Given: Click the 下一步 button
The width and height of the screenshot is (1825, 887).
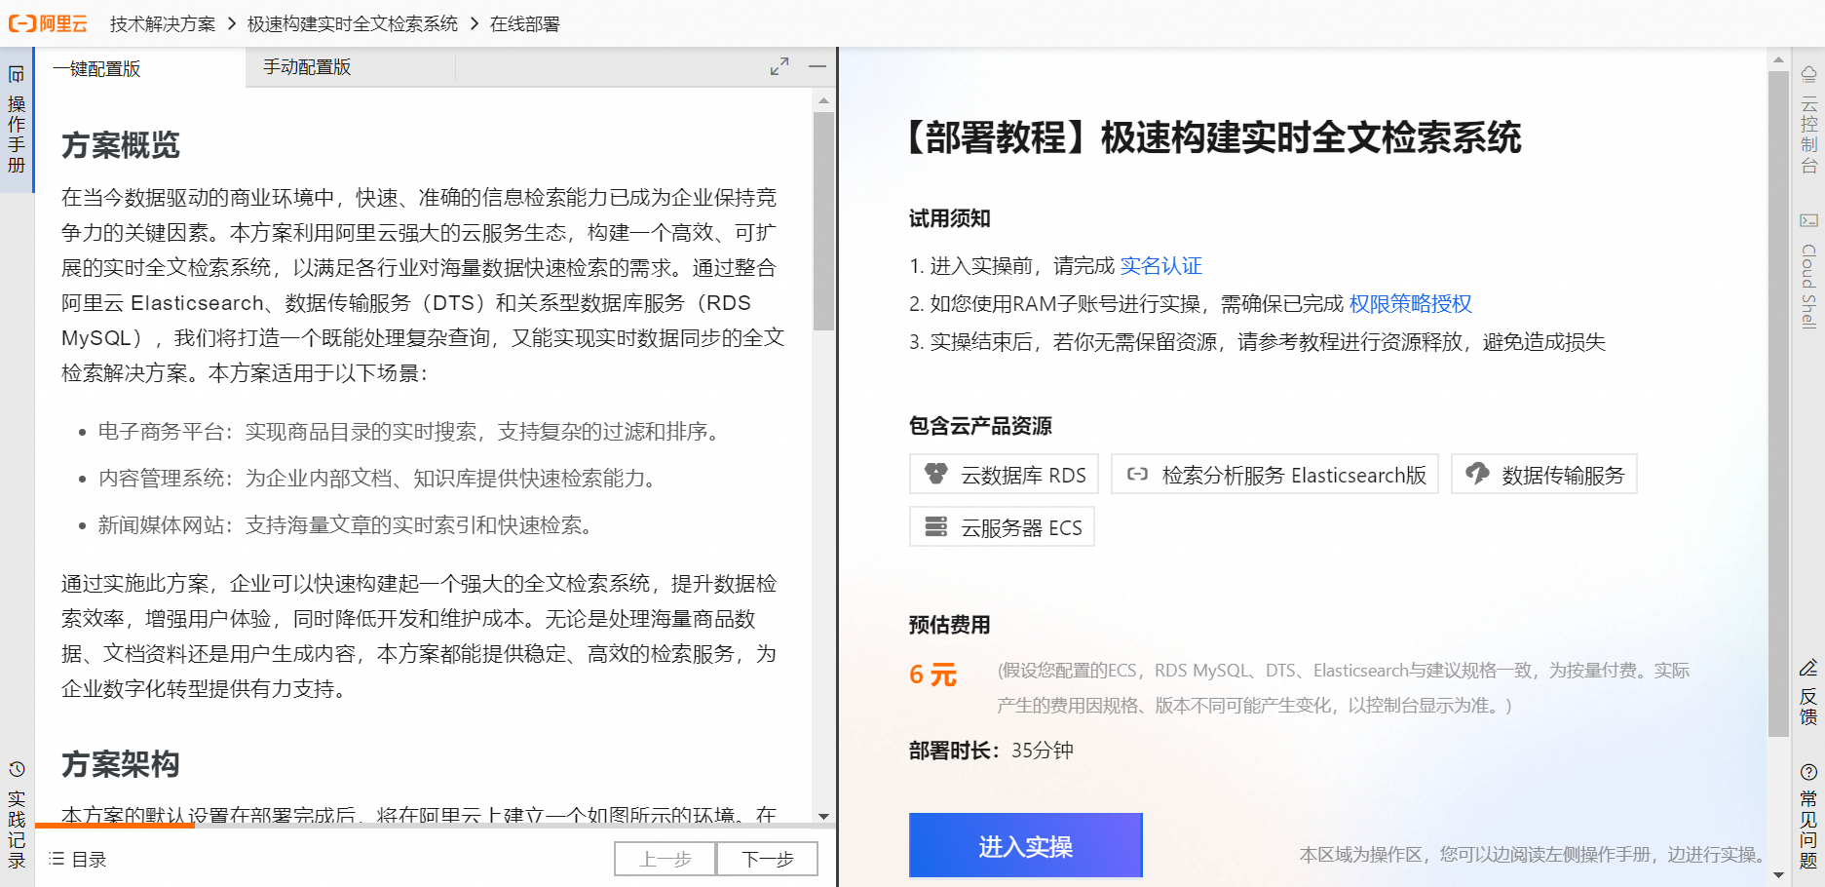Looking at the screenshot, I should pos(768,859).
